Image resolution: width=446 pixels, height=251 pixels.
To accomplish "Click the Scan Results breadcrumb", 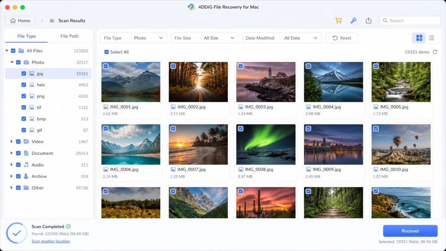I will (72, 21).
